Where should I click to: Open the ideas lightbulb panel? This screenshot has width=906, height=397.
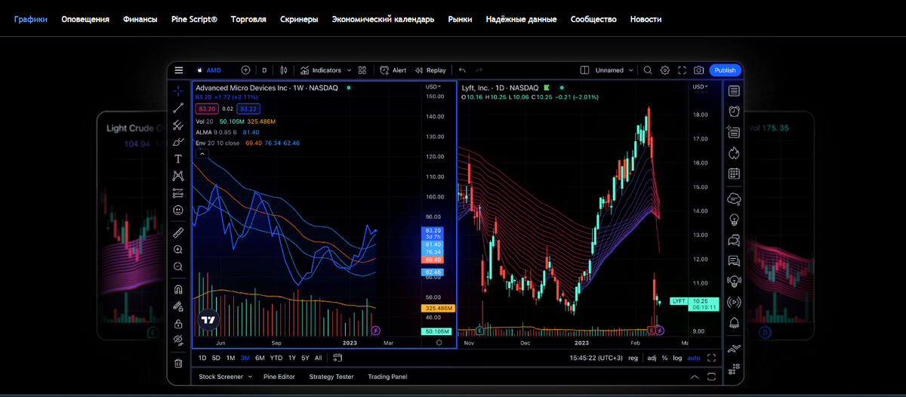click(734, 220)
